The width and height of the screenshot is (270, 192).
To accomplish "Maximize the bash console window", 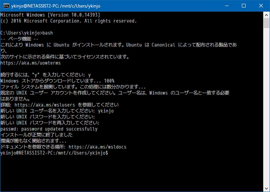I will (243, 6).
